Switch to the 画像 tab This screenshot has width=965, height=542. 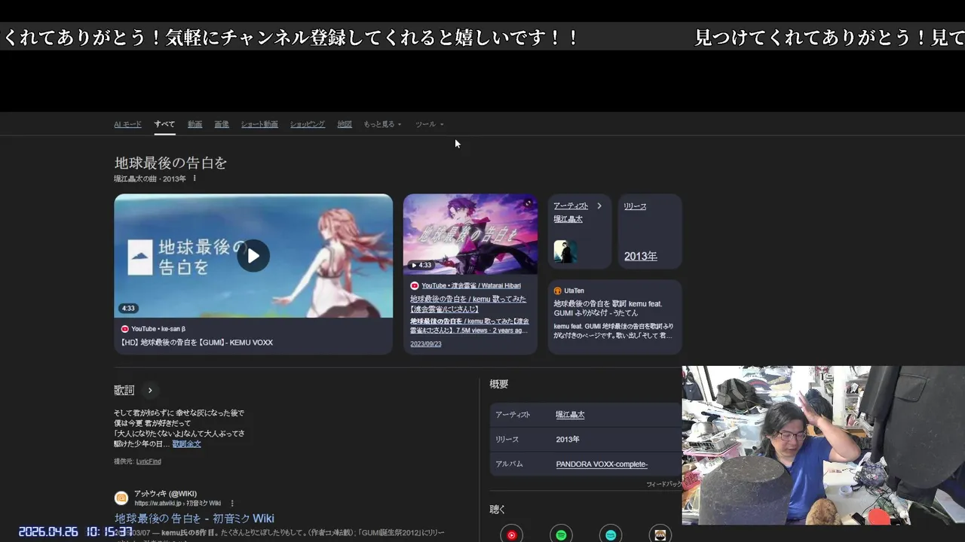(222, 124)
